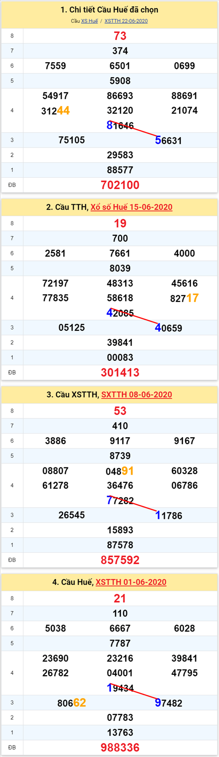Click number 6667 in the fourth table
The height and width of the screenshot is (757, 219).
pos(120,628)
